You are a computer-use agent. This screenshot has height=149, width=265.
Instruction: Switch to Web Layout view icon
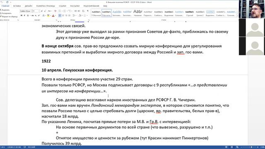[237, 147]
